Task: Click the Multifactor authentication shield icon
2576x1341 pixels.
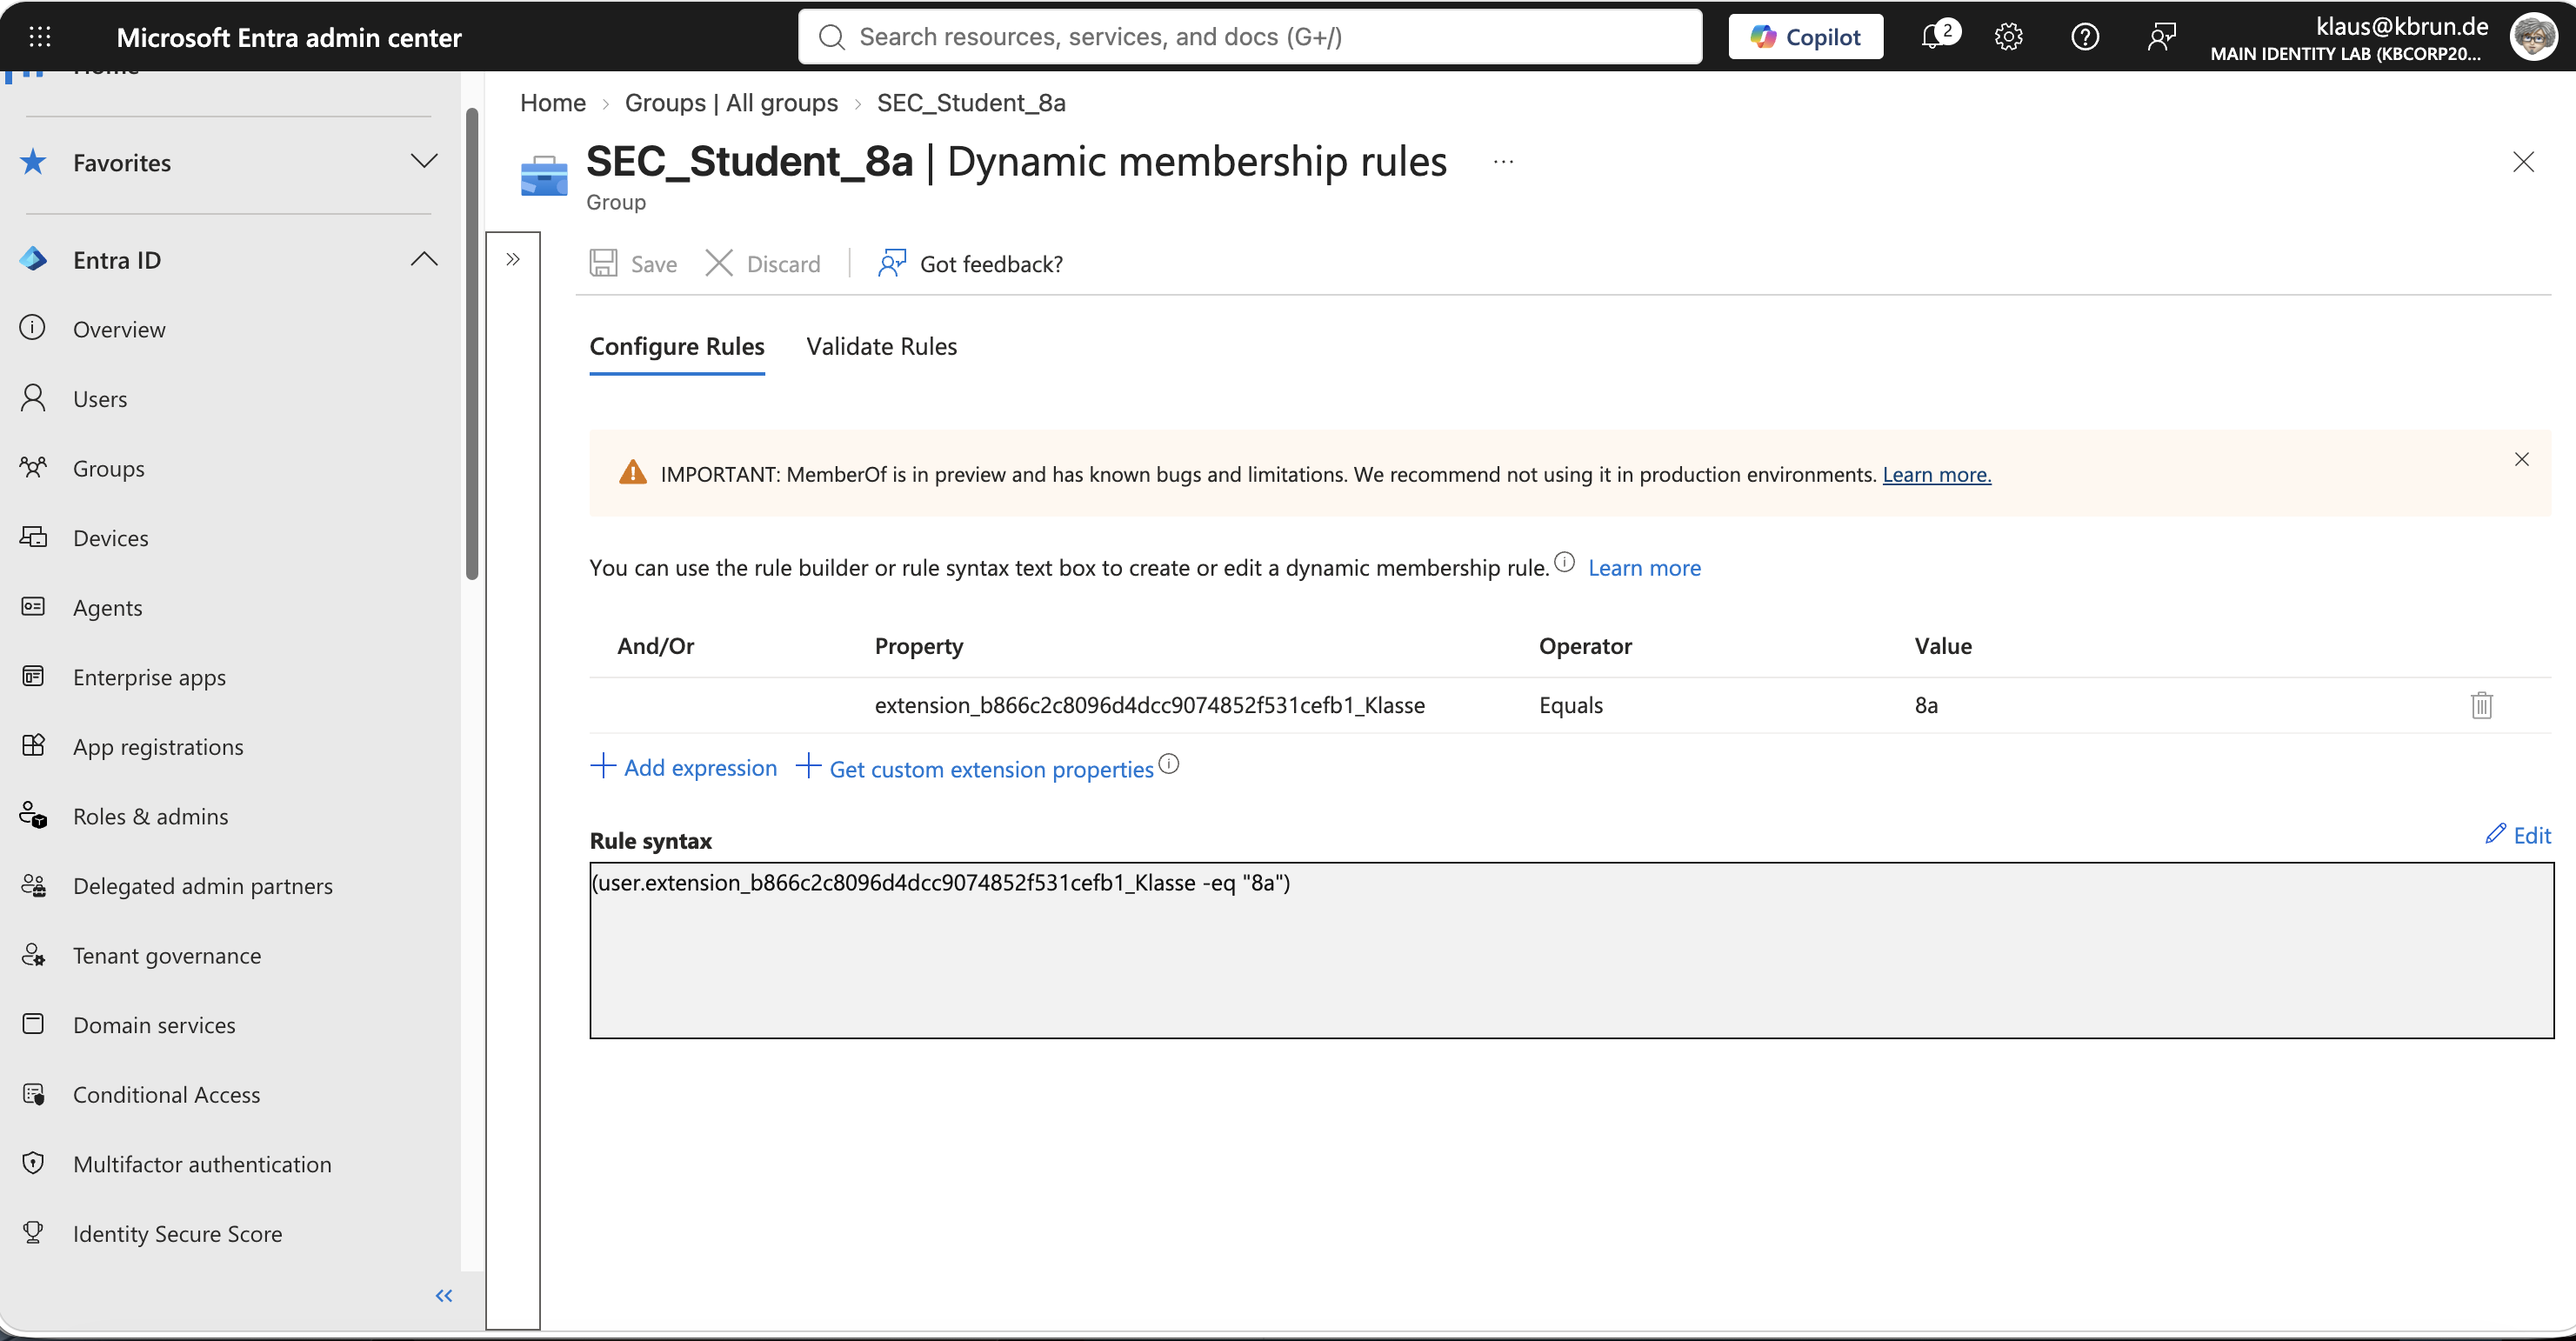Action: pos(33,1163)
